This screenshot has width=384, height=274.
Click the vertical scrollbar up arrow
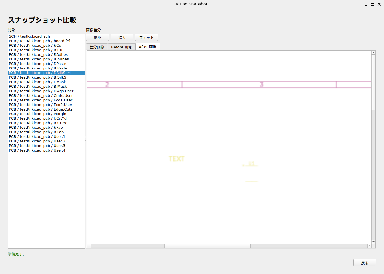(x=373, y=53)
